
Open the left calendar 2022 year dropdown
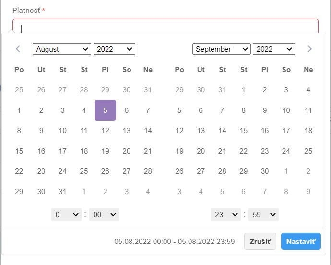pyautogui.click(x=114, y=49)
